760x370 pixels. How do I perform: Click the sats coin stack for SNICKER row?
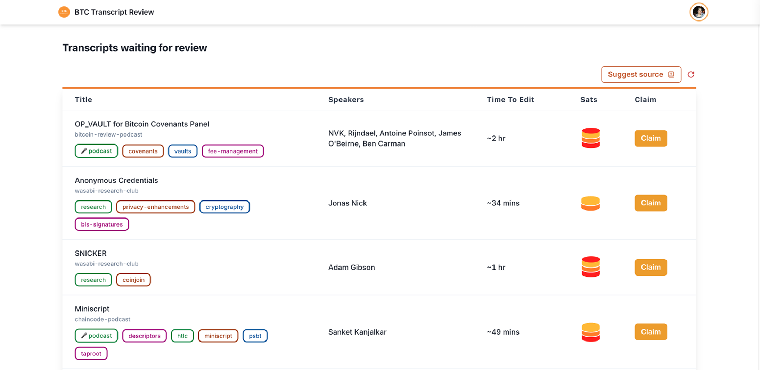coord(591,267)
